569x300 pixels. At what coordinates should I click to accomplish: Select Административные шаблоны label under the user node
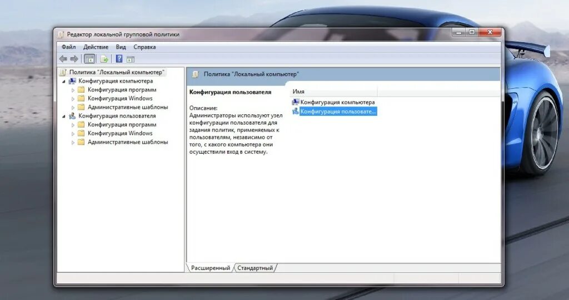128,142
